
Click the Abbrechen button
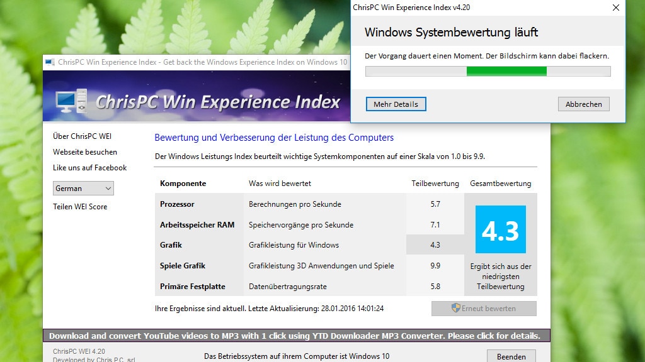coord(584,104)
